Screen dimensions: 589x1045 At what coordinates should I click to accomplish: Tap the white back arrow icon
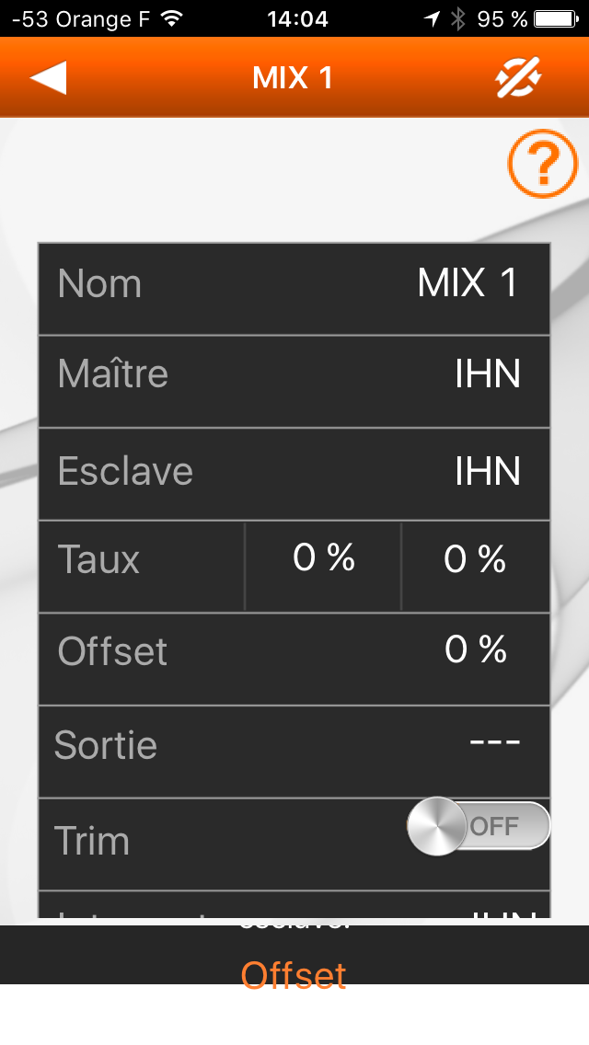tap(48, 77)
